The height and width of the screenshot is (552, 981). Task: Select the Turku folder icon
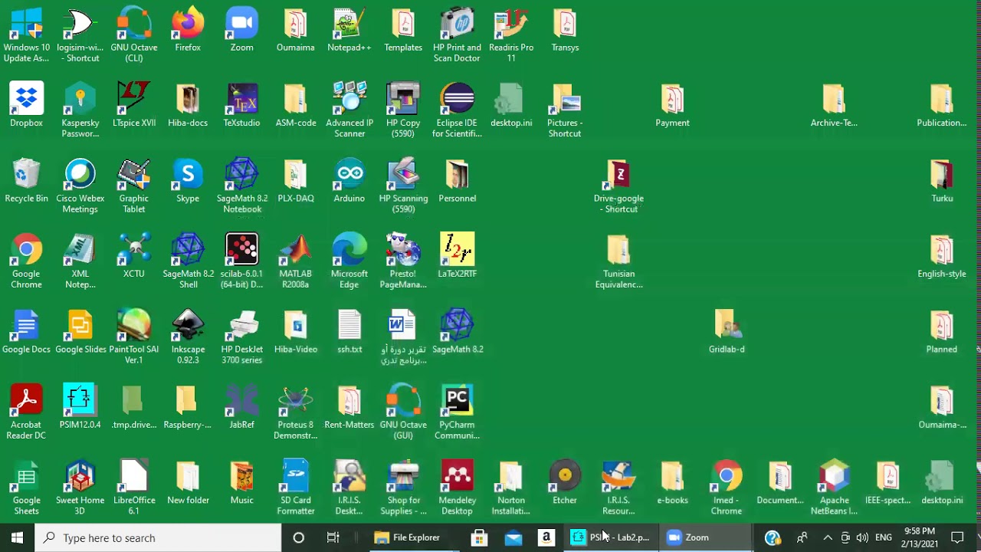click(x=942, y=182)
